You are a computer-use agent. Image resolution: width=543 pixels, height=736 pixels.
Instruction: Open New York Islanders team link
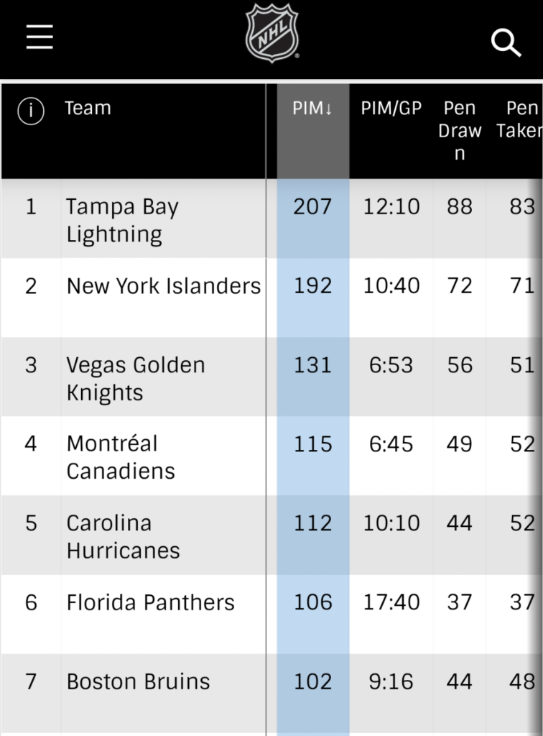(x=163, y=286)
